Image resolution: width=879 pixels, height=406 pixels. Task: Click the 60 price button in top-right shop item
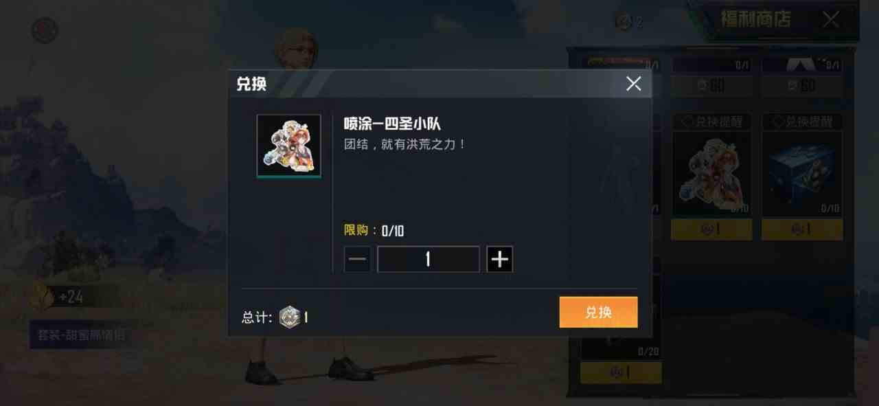click(x=802, y=86)
